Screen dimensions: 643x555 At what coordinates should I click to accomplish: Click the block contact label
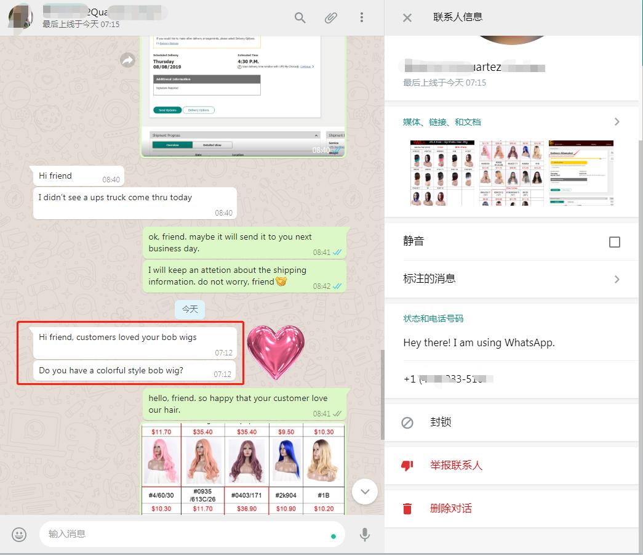click(441, 422)
